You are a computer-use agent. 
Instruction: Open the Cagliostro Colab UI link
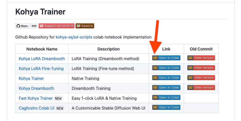(37, 108)
